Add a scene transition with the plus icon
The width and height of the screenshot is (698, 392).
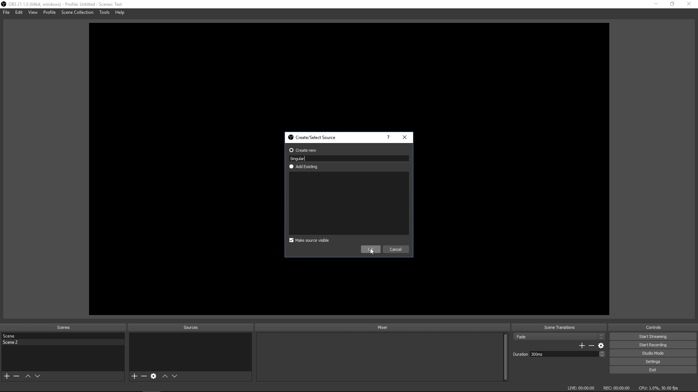(x=582, y=346)
